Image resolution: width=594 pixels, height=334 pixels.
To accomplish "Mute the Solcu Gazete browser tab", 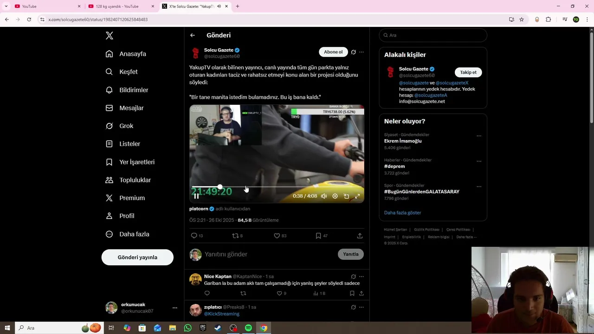I will [x=219, y=6].
